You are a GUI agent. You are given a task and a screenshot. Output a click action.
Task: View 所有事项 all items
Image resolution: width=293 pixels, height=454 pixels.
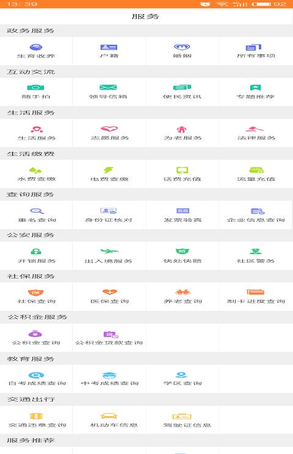tap(256, 51)
